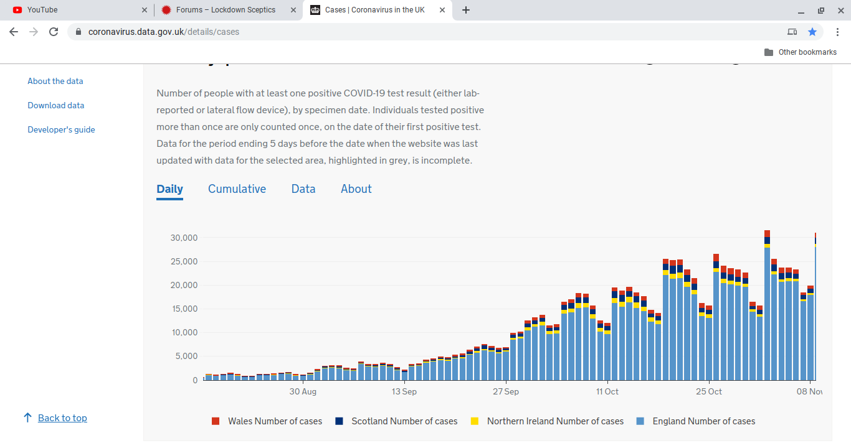
Task: Switch to the YouTube tab
Action: [75, 10]
